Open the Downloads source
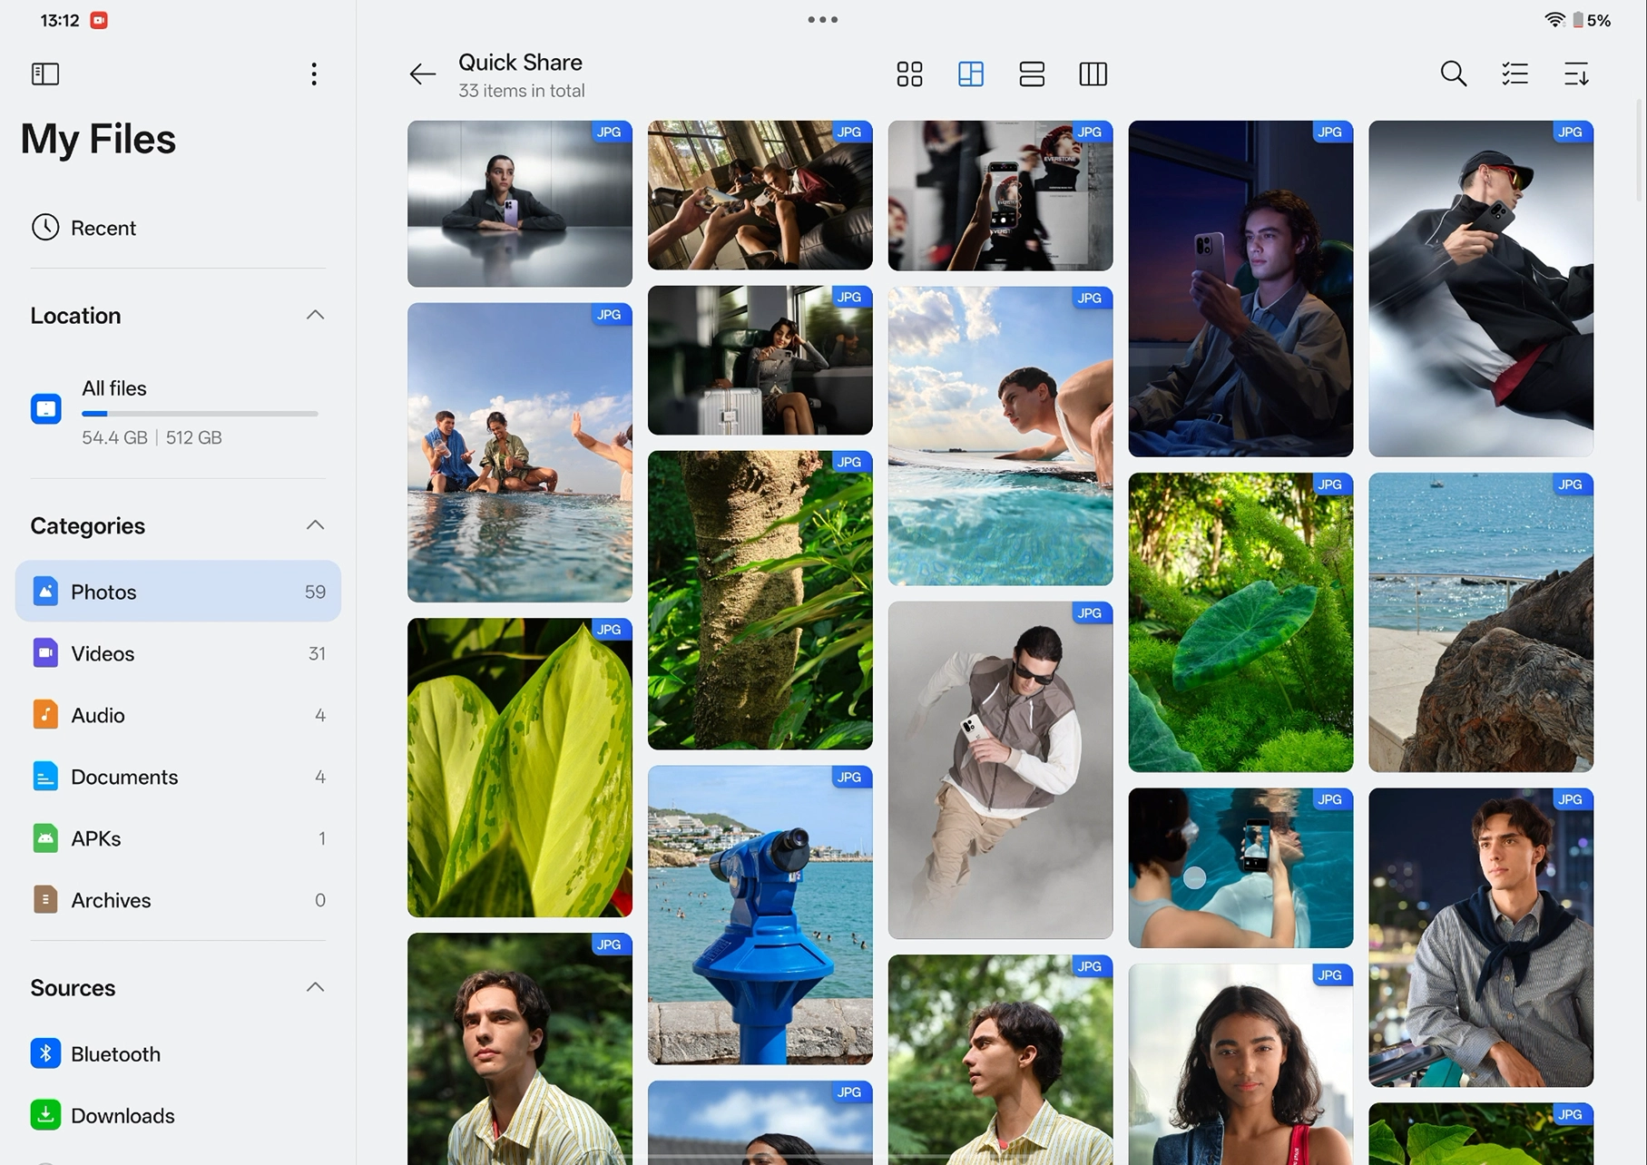1647x1165 pixels. click(178, 1115)
